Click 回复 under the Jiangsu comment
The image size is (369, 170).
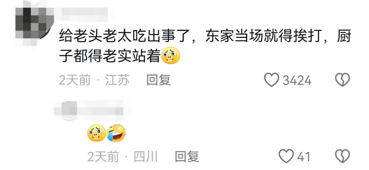click(x=158, y=80)
